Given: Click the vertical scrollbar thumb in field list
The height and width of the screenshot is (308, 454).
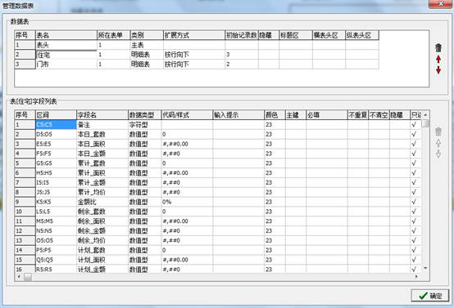Looking at the screenshot, I should 425,123.
